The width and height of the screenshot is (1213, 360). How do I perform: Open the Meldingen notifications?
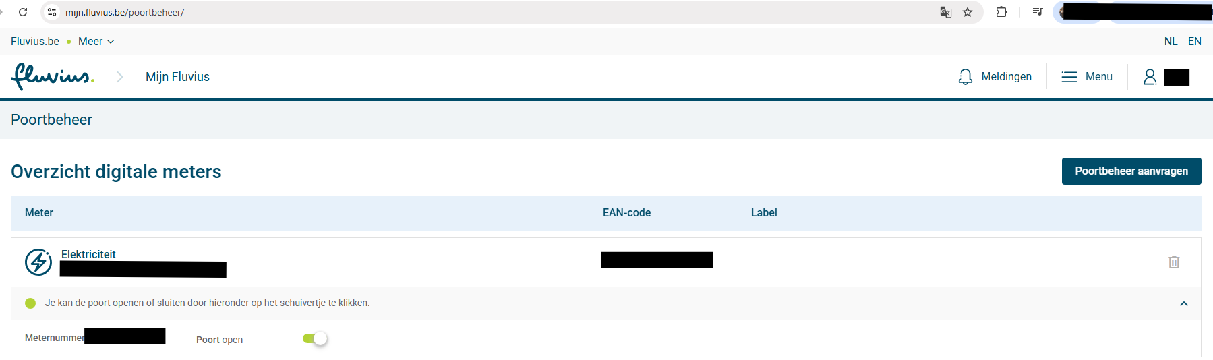[1006, 77]
